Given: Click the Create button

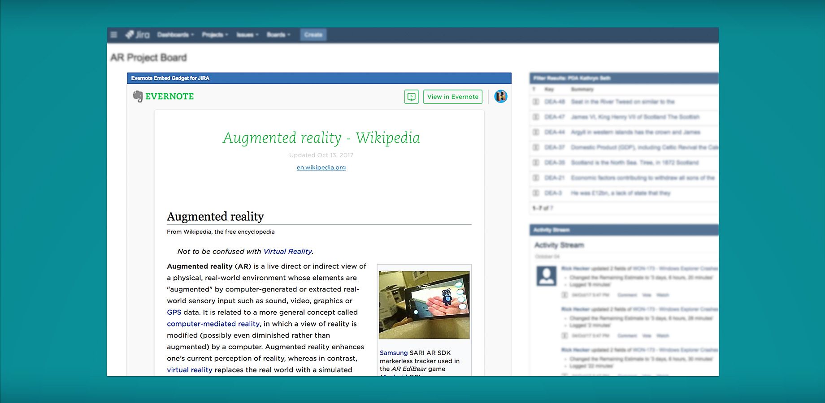Looking at the screenshot, I should coord(313,34).
